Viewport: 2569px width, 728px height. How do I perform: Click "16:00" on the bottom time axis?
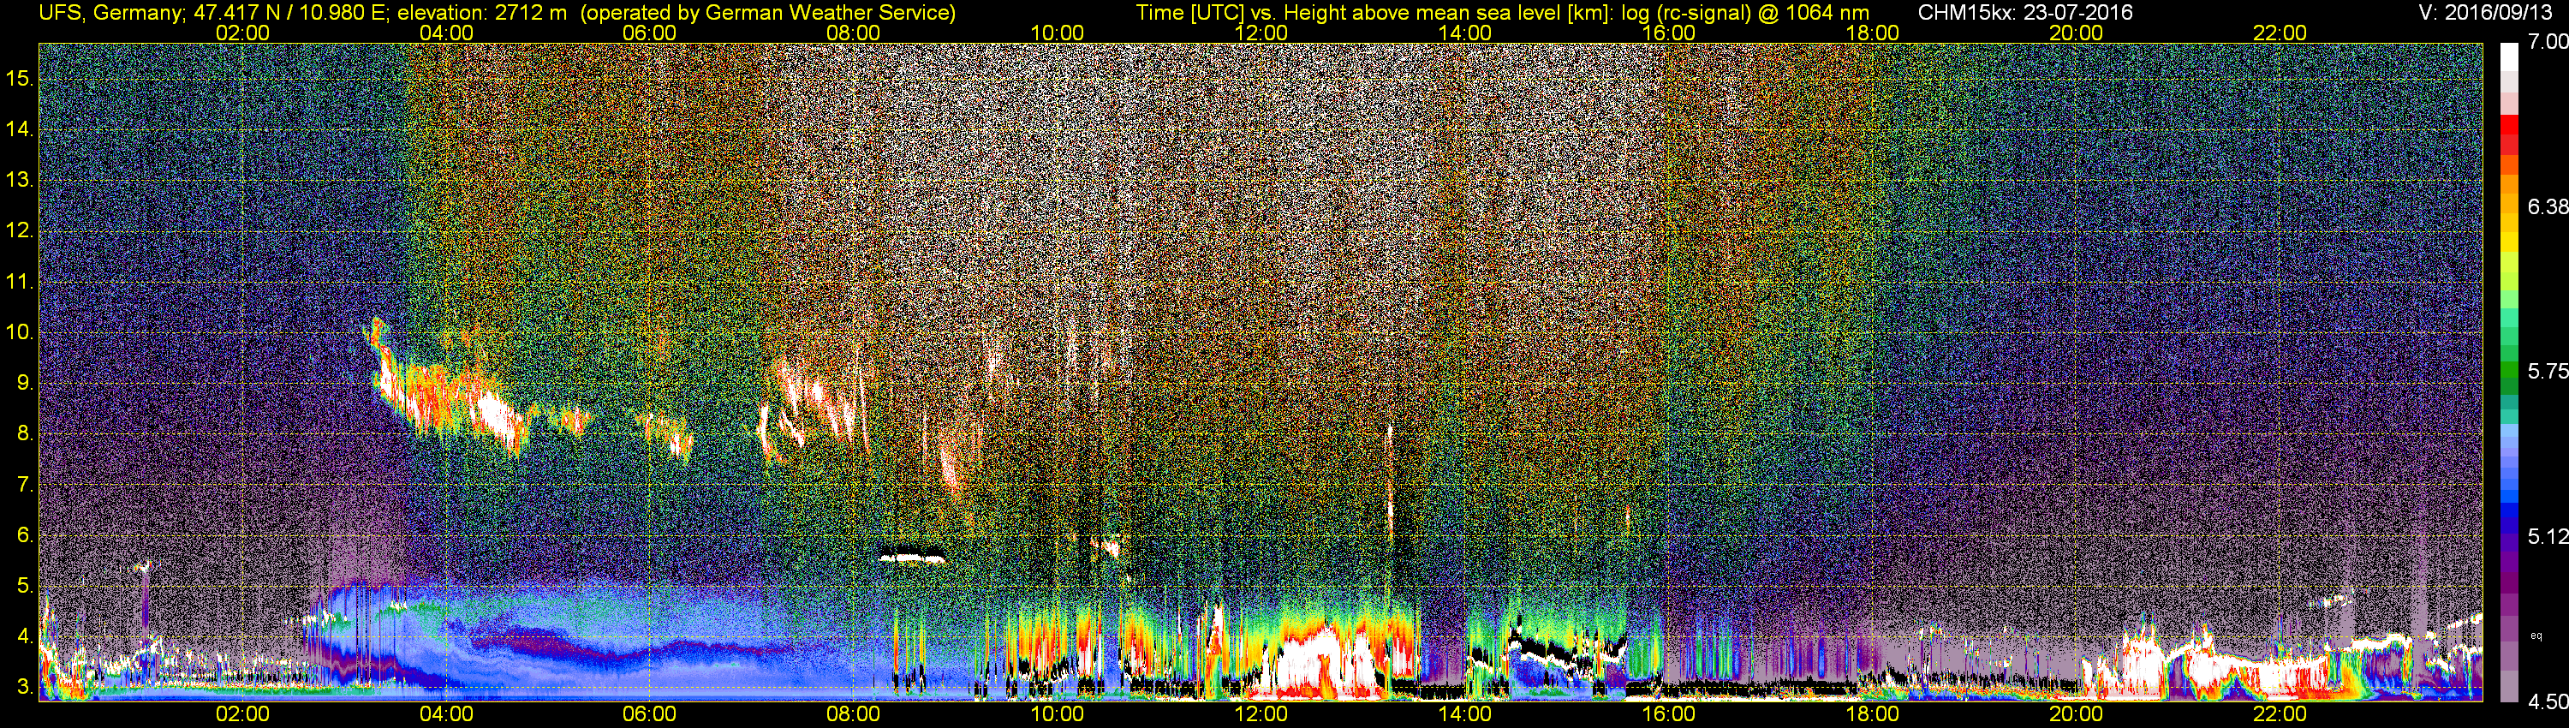pos(1668,714)
